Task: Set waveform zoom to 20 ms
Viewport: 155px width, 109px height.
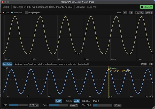Action: click(x=149, y=13)
